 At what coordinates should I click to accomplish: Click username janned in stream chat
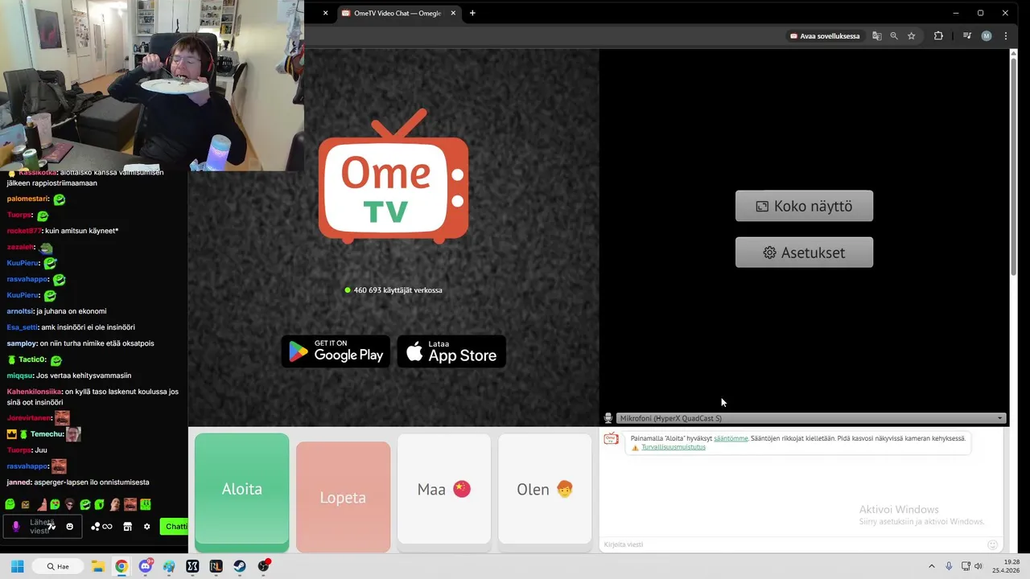tap(19, 482)
